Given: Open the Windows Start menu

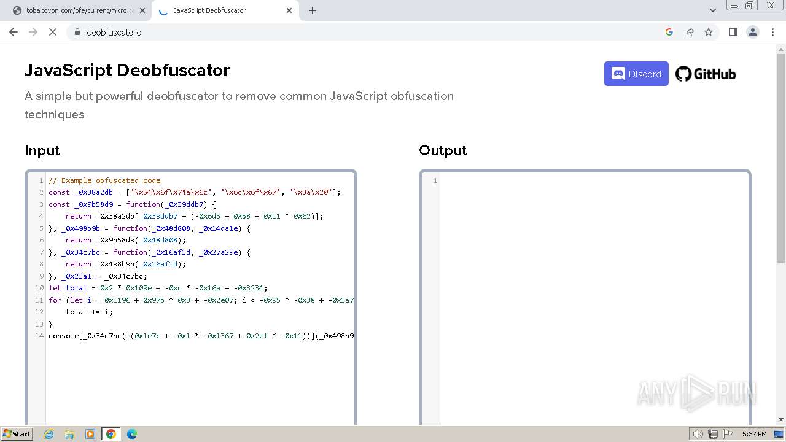Looking at the screenshot, I should 17,434.
